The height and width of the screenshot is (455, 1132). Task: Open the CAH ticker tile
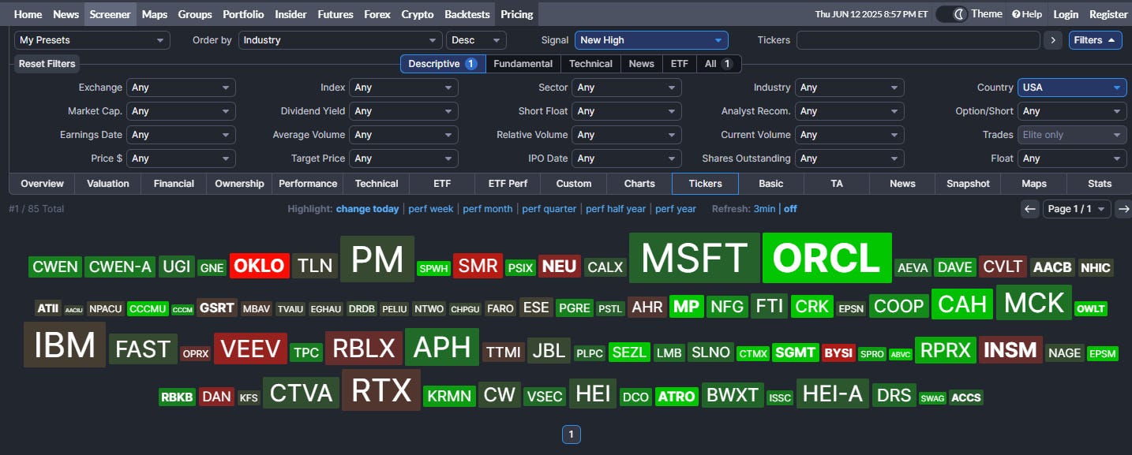[x=962, y=304]
